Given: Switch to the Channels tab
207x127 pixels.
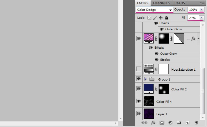Looking at the screenshot, I should (161, 3).
